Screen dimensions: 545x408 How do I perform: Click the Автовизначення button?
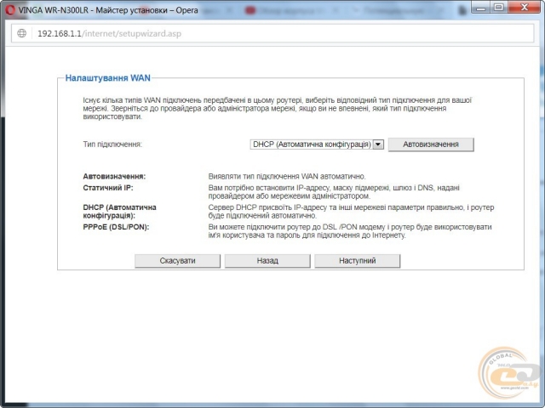[431, 144]
